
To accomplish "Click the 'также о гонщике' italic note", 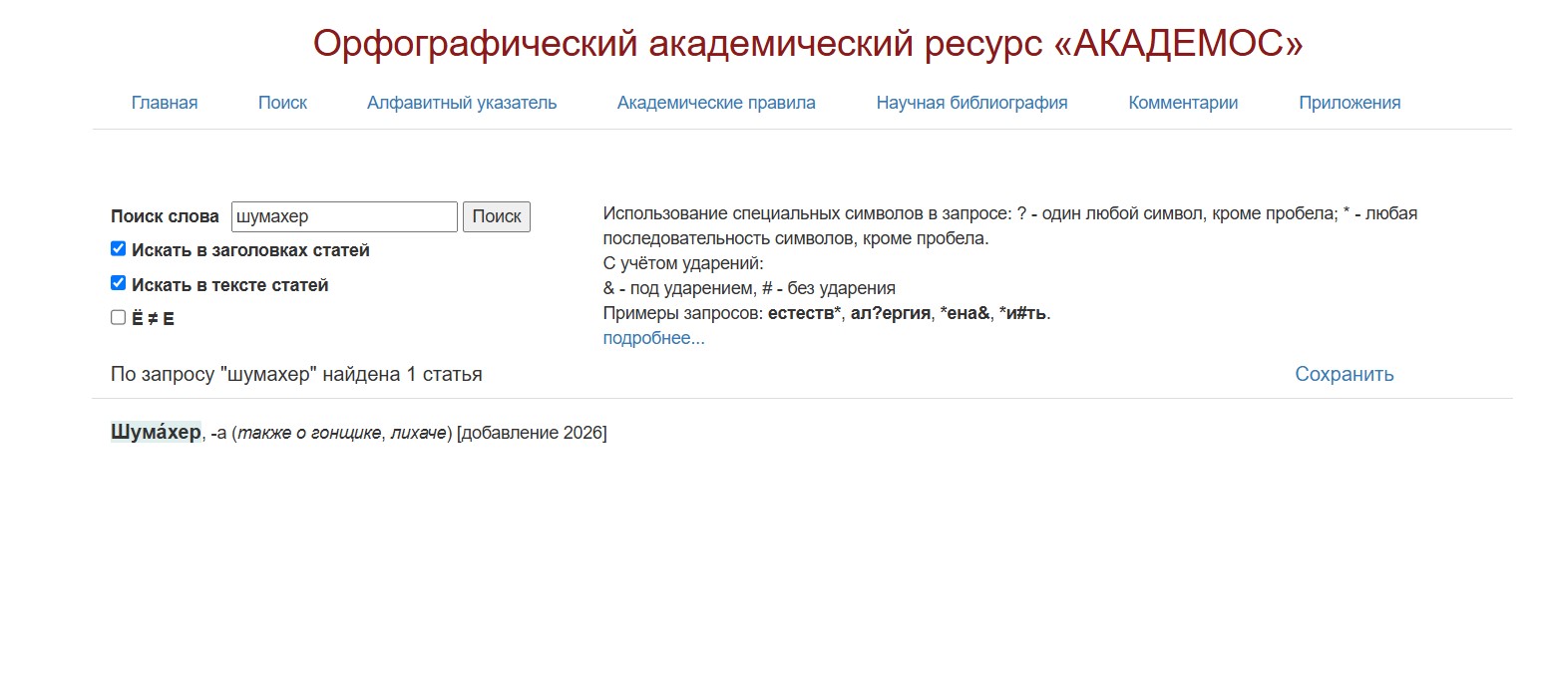I will [x=309, y=433].
